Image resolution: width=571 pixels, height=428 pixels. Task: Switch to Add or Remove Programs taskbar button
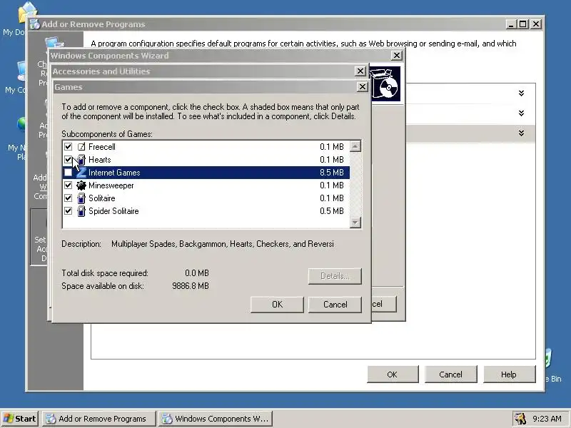[x=98, y=419]
